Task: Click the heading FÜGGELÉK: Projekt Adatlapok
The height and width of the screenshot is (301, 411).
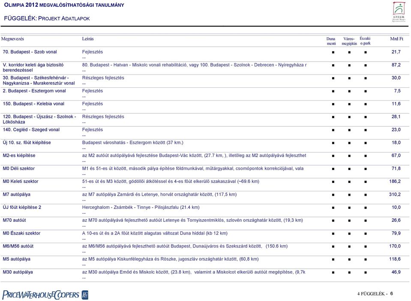Action: (x=47, y=18)
